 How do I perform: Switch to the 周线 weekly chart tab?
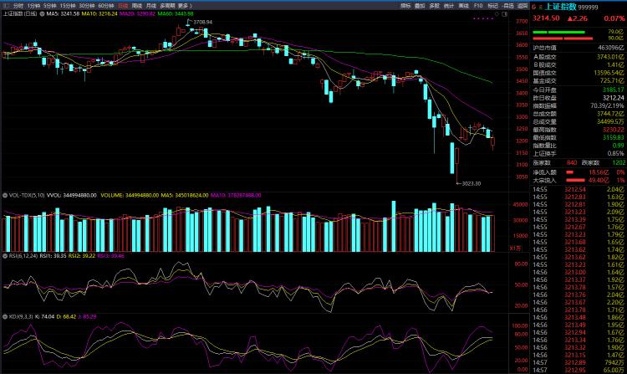click(x=137, y=6)
